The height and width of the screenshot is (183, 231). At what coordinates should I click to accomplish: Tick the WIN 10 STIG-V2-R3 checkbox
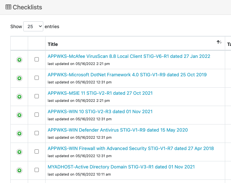(37, 115)
